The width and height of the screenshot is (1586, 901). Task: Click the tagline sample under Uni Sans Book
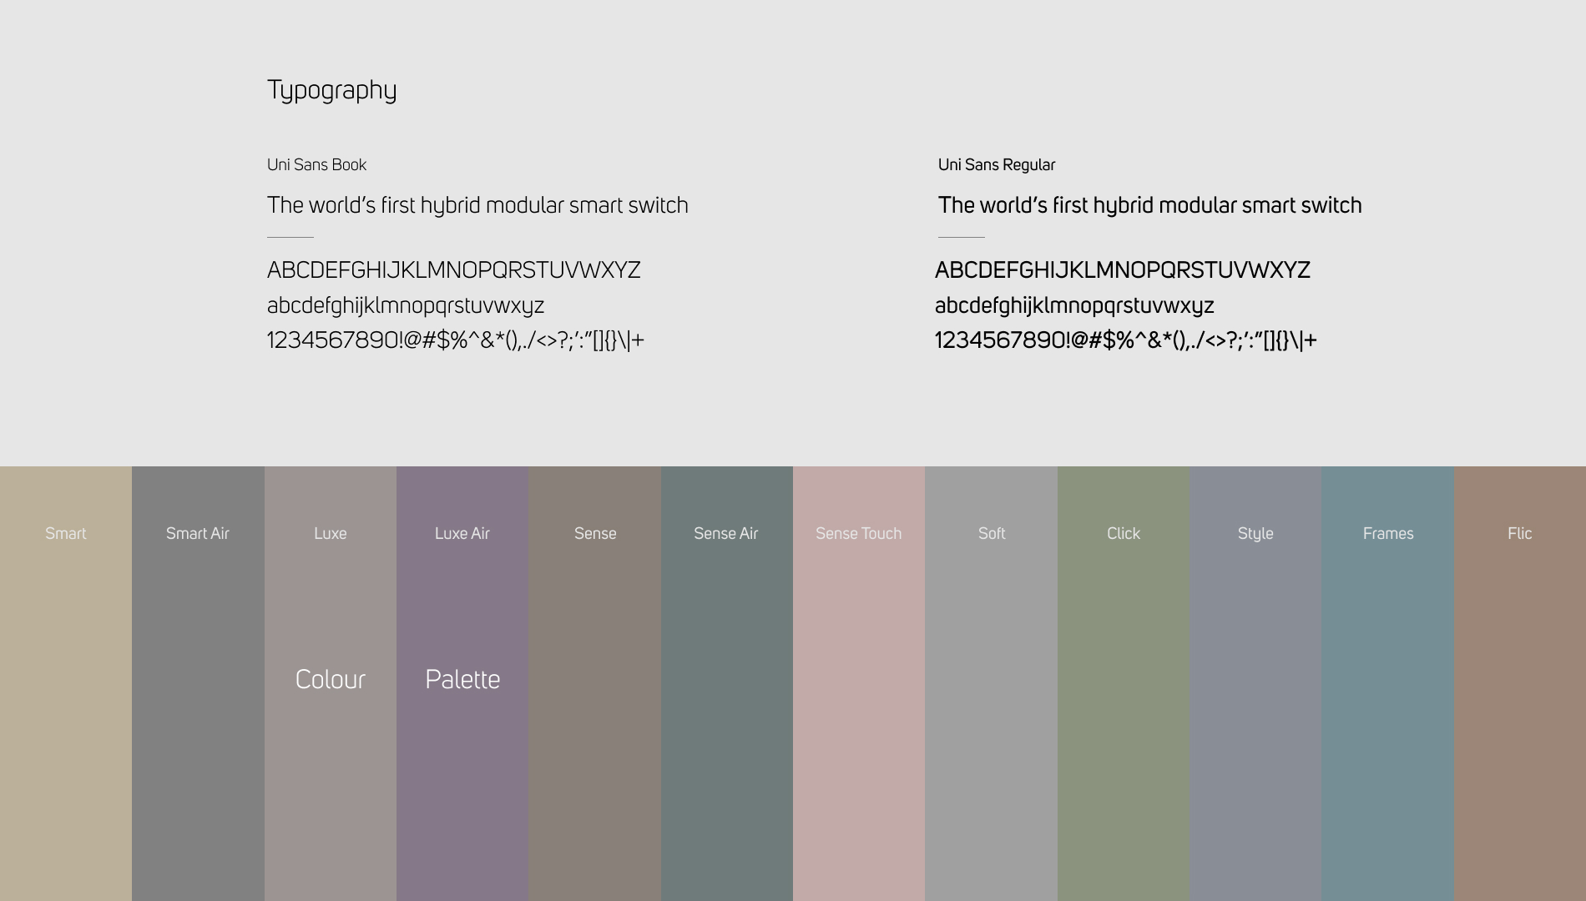click(x=477, y=205)
